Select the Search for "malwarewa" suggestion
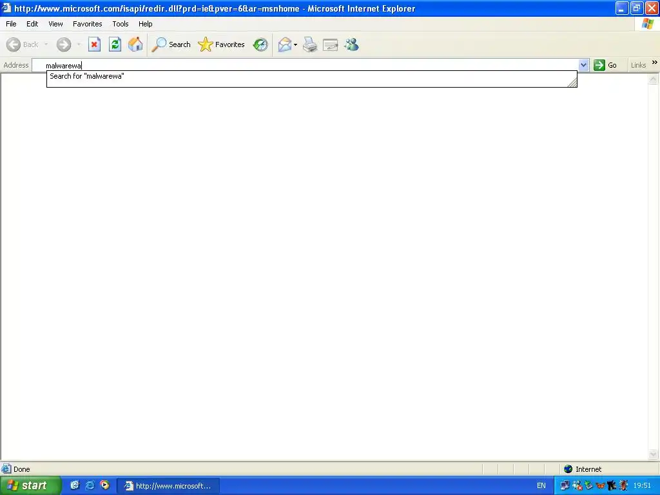660x495 pixels. coord(311,76)
